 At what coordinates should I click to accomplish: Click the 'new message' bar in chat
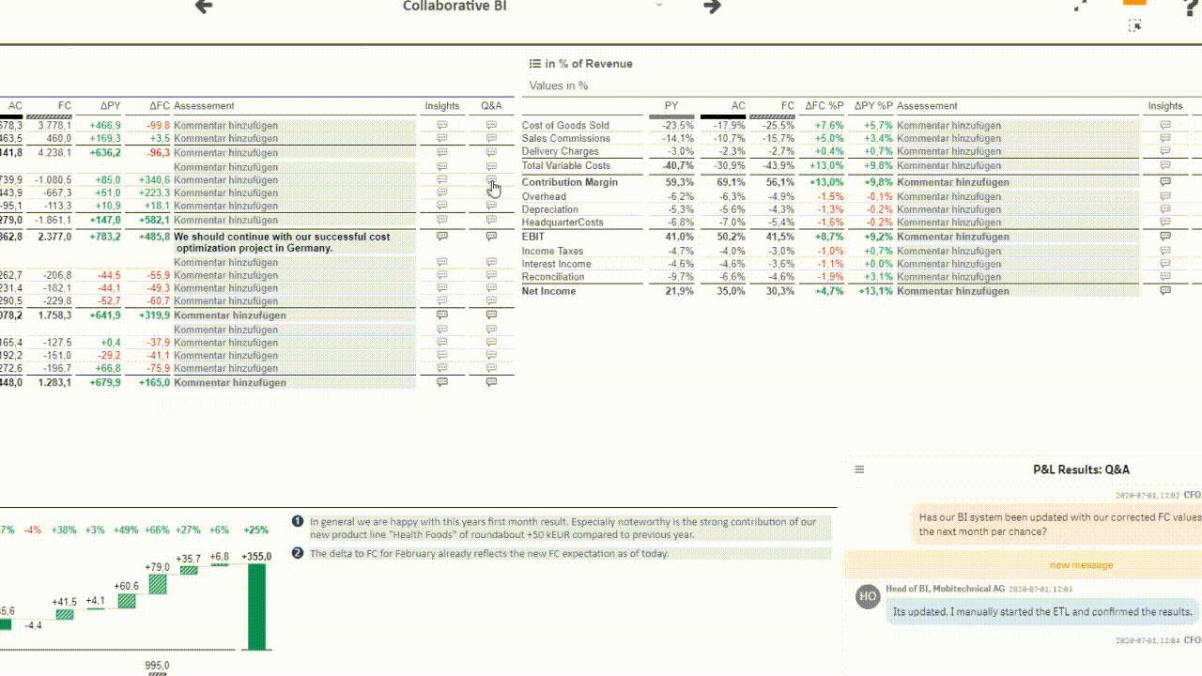1024,564
